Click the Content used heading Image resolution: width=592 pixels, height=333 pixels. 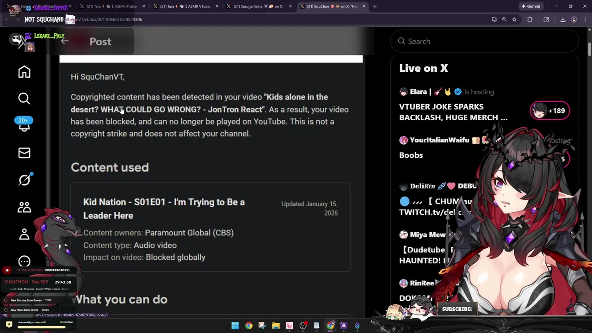pyautogui.click(x=110, y=167)
